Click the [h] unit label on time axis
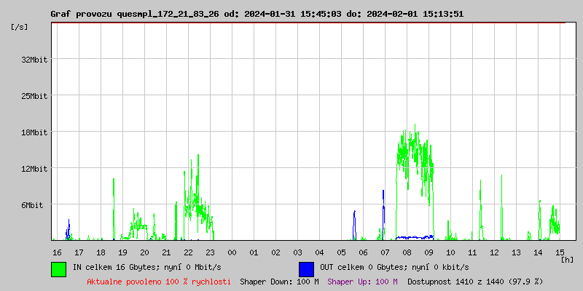This screenshot has height=291, width=583. click(x=567, y=259)
